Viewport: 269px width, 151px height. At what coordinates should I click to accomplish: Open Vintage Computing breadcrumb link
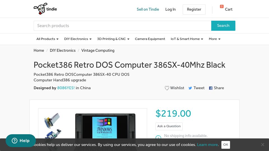(x=98, y=51)
